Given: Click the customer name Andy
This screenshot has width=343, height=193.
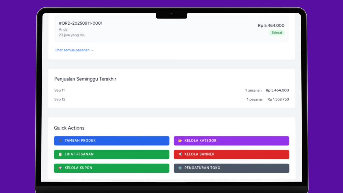Looking at the screenshot, I should (x=63, y=29).
